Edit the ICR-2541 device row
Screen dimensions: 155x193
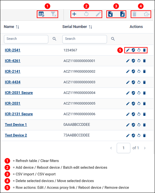pos(128,50)
